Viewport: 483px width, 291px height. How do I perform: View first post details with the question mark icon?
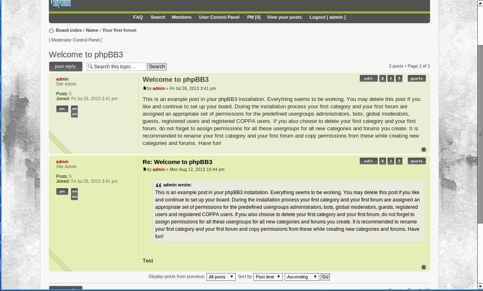399,78
